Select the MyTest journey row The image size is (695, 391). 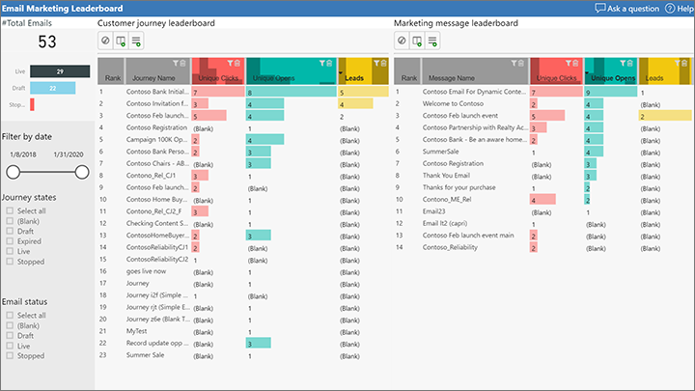click(243, 331)
